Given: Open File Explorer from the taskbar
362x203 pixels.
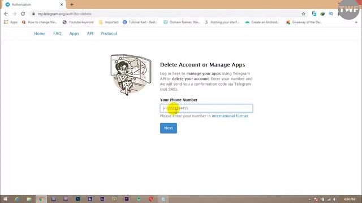Looking at the screenshot, I should [29, 199].
